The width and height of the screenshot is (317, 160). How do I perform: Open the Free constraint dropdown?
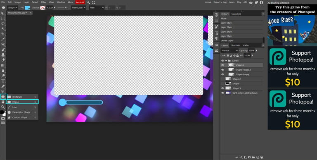click(x=97, y=8)
